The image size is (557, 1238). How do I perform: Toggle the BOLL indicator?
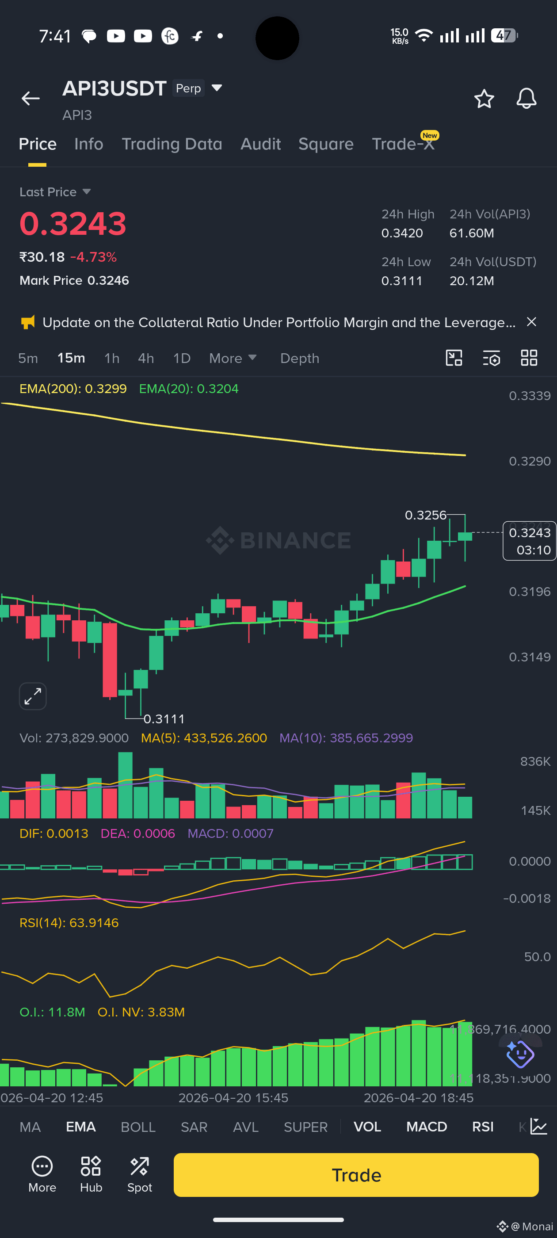[x=138, y=1127]
